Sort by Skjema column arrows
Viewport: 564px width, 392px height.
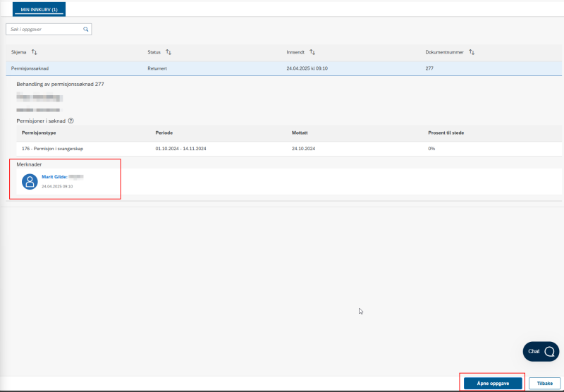coord(34,52)
